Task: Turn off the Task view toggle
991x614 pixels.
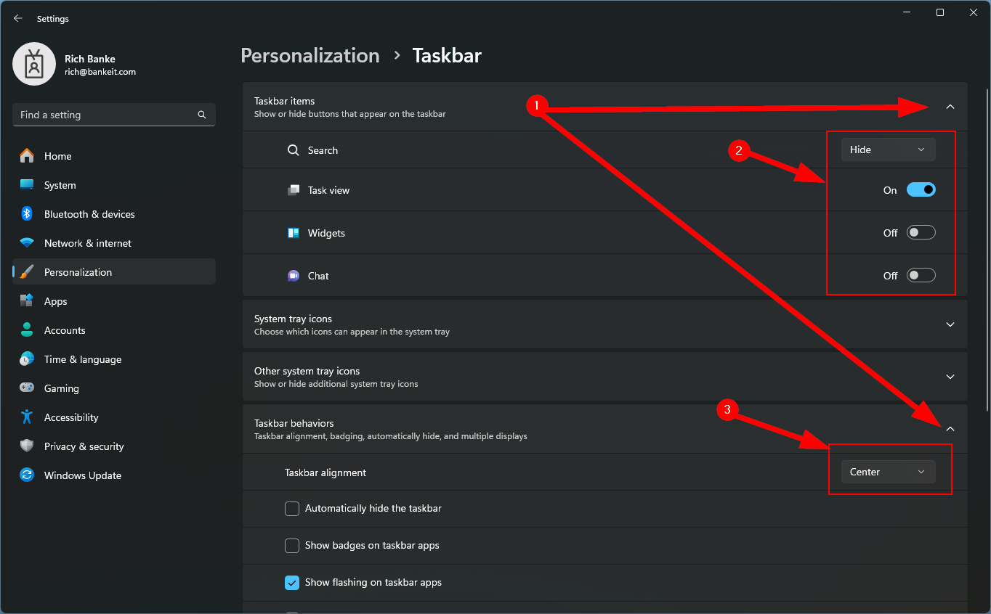Action: coord(921,189)
